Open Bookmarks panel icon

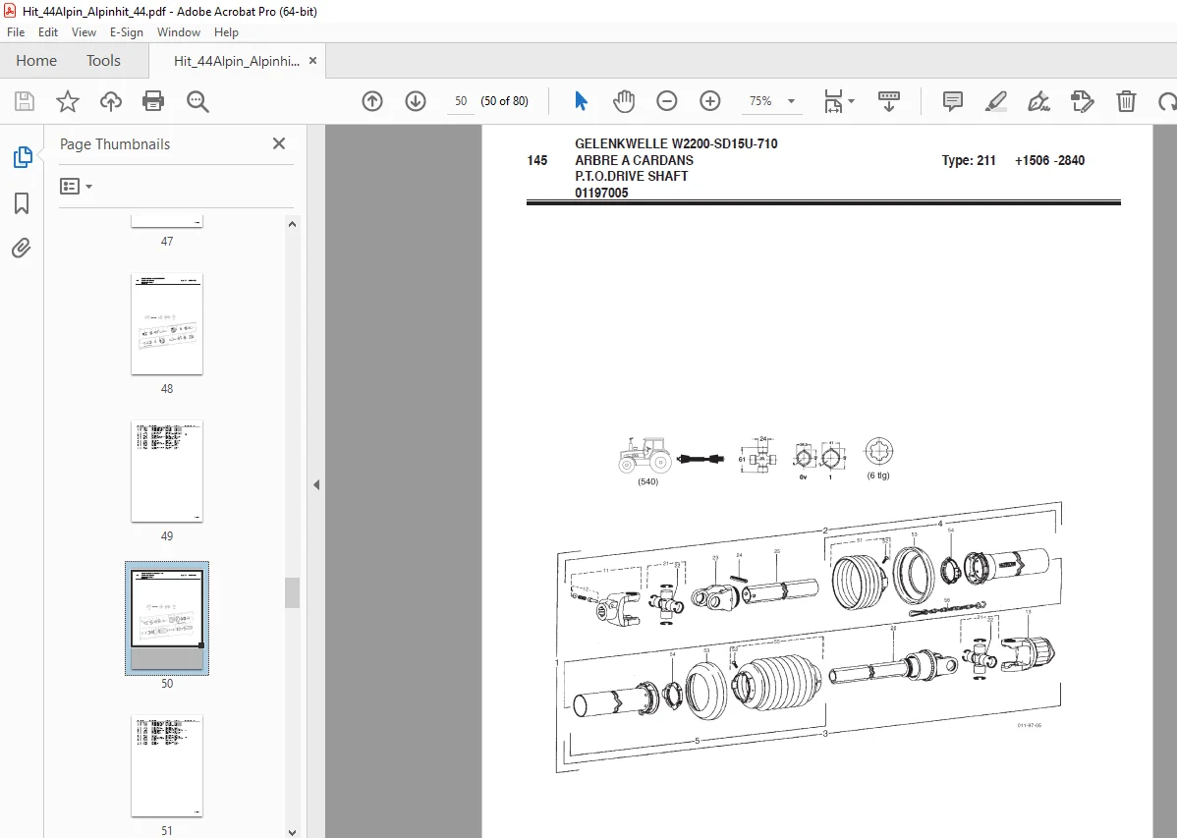[x=22, y=202]
